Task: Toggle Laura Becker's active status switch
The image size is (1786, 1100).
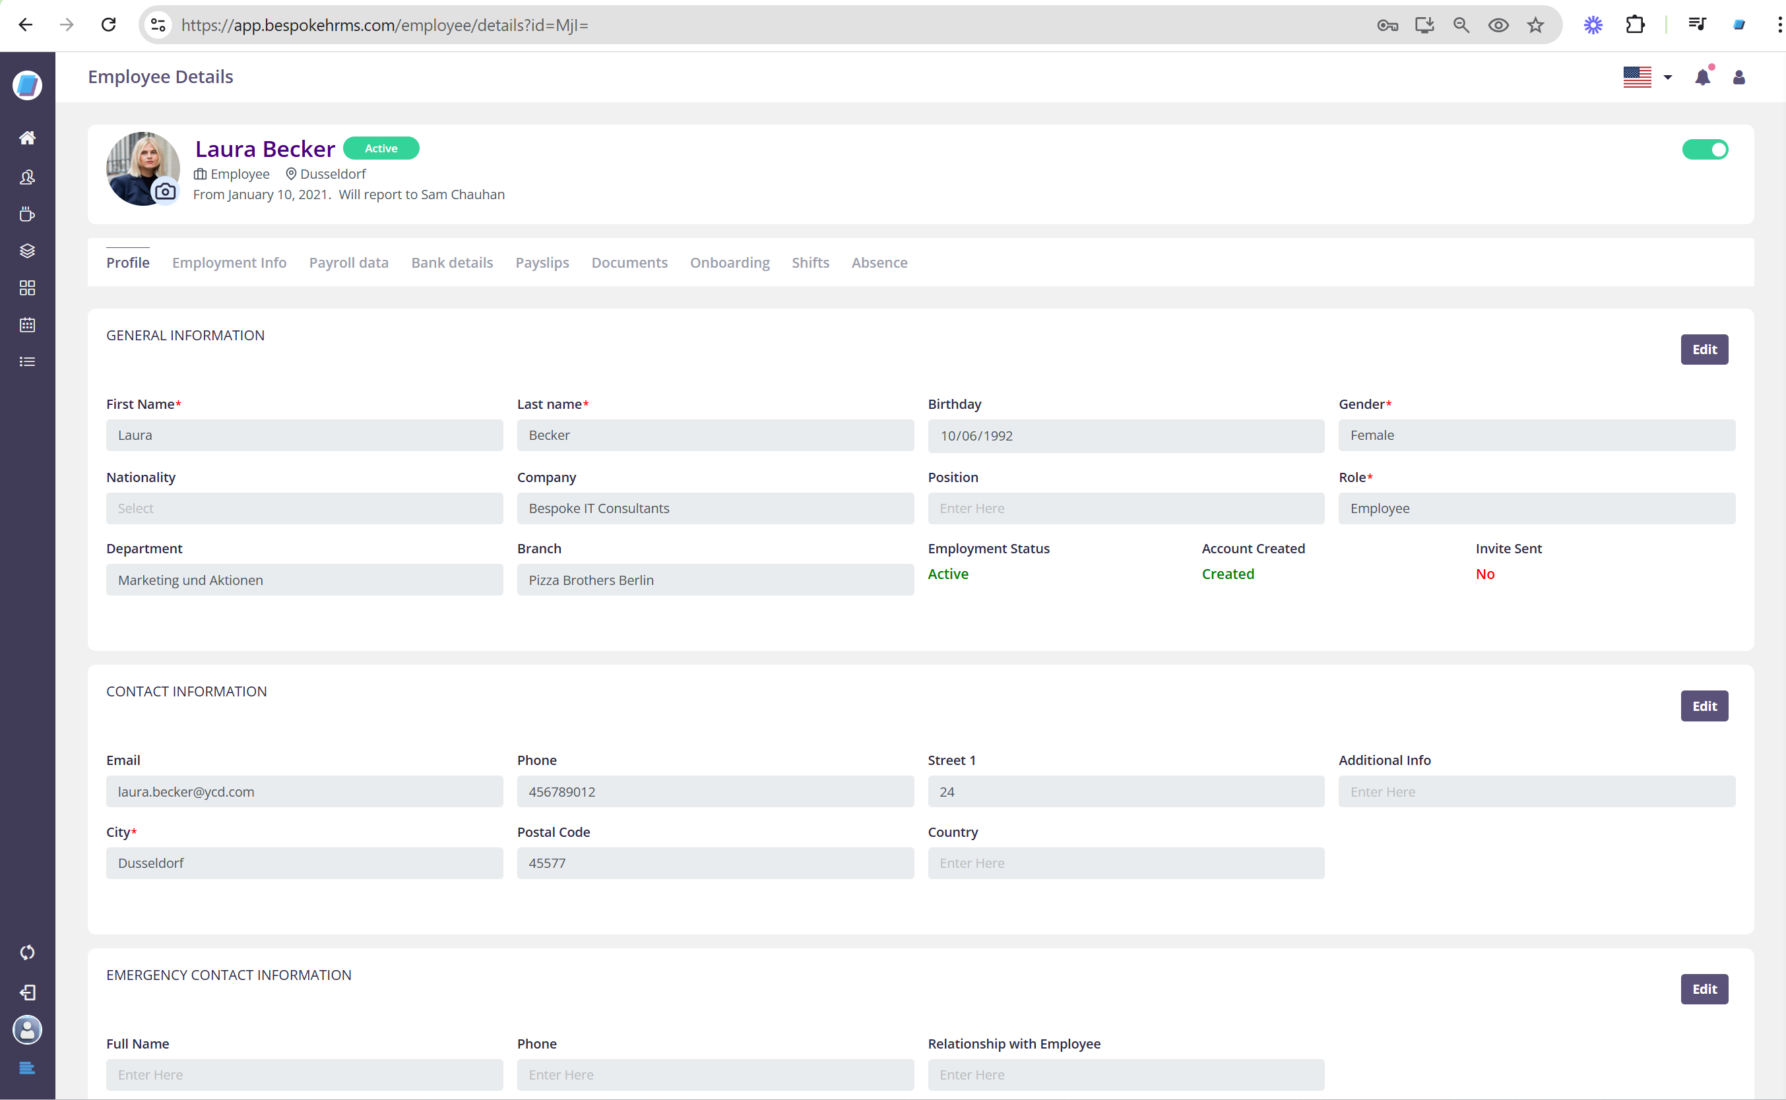Action: click(x=1706, y=149)
